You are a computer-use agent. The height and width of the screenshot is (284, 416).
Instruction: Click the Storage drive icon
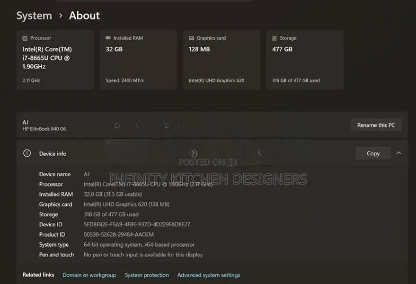click(x=274, y=38)
